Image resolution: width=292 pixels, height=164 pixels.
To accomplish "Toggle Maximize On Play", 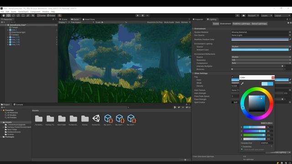I will click(155, 22).
